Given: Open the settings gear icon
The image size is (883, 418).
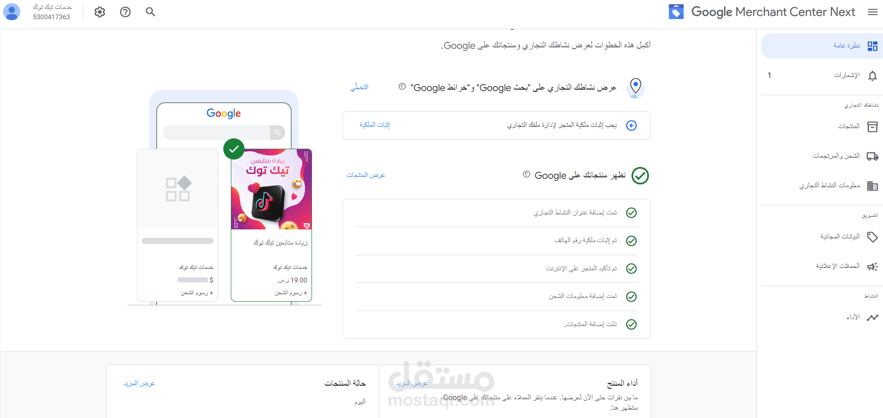Looking at the screenshot, I should pyautogui.click(x=99, y=12).
